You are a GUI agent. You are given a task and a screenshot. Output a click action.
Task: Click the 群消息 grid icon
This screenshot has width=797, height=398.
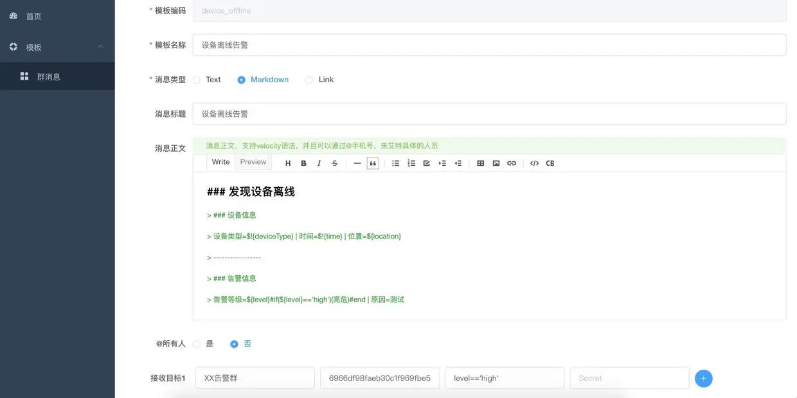pos(24,77)
